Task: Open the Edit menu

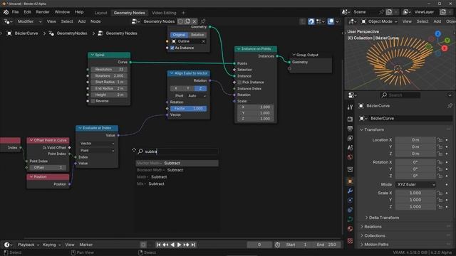Action: pos(27,12)
